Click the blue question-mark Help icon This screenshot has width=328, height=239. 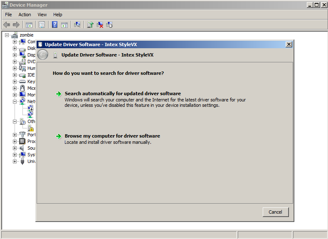click(x=54, y=25)
